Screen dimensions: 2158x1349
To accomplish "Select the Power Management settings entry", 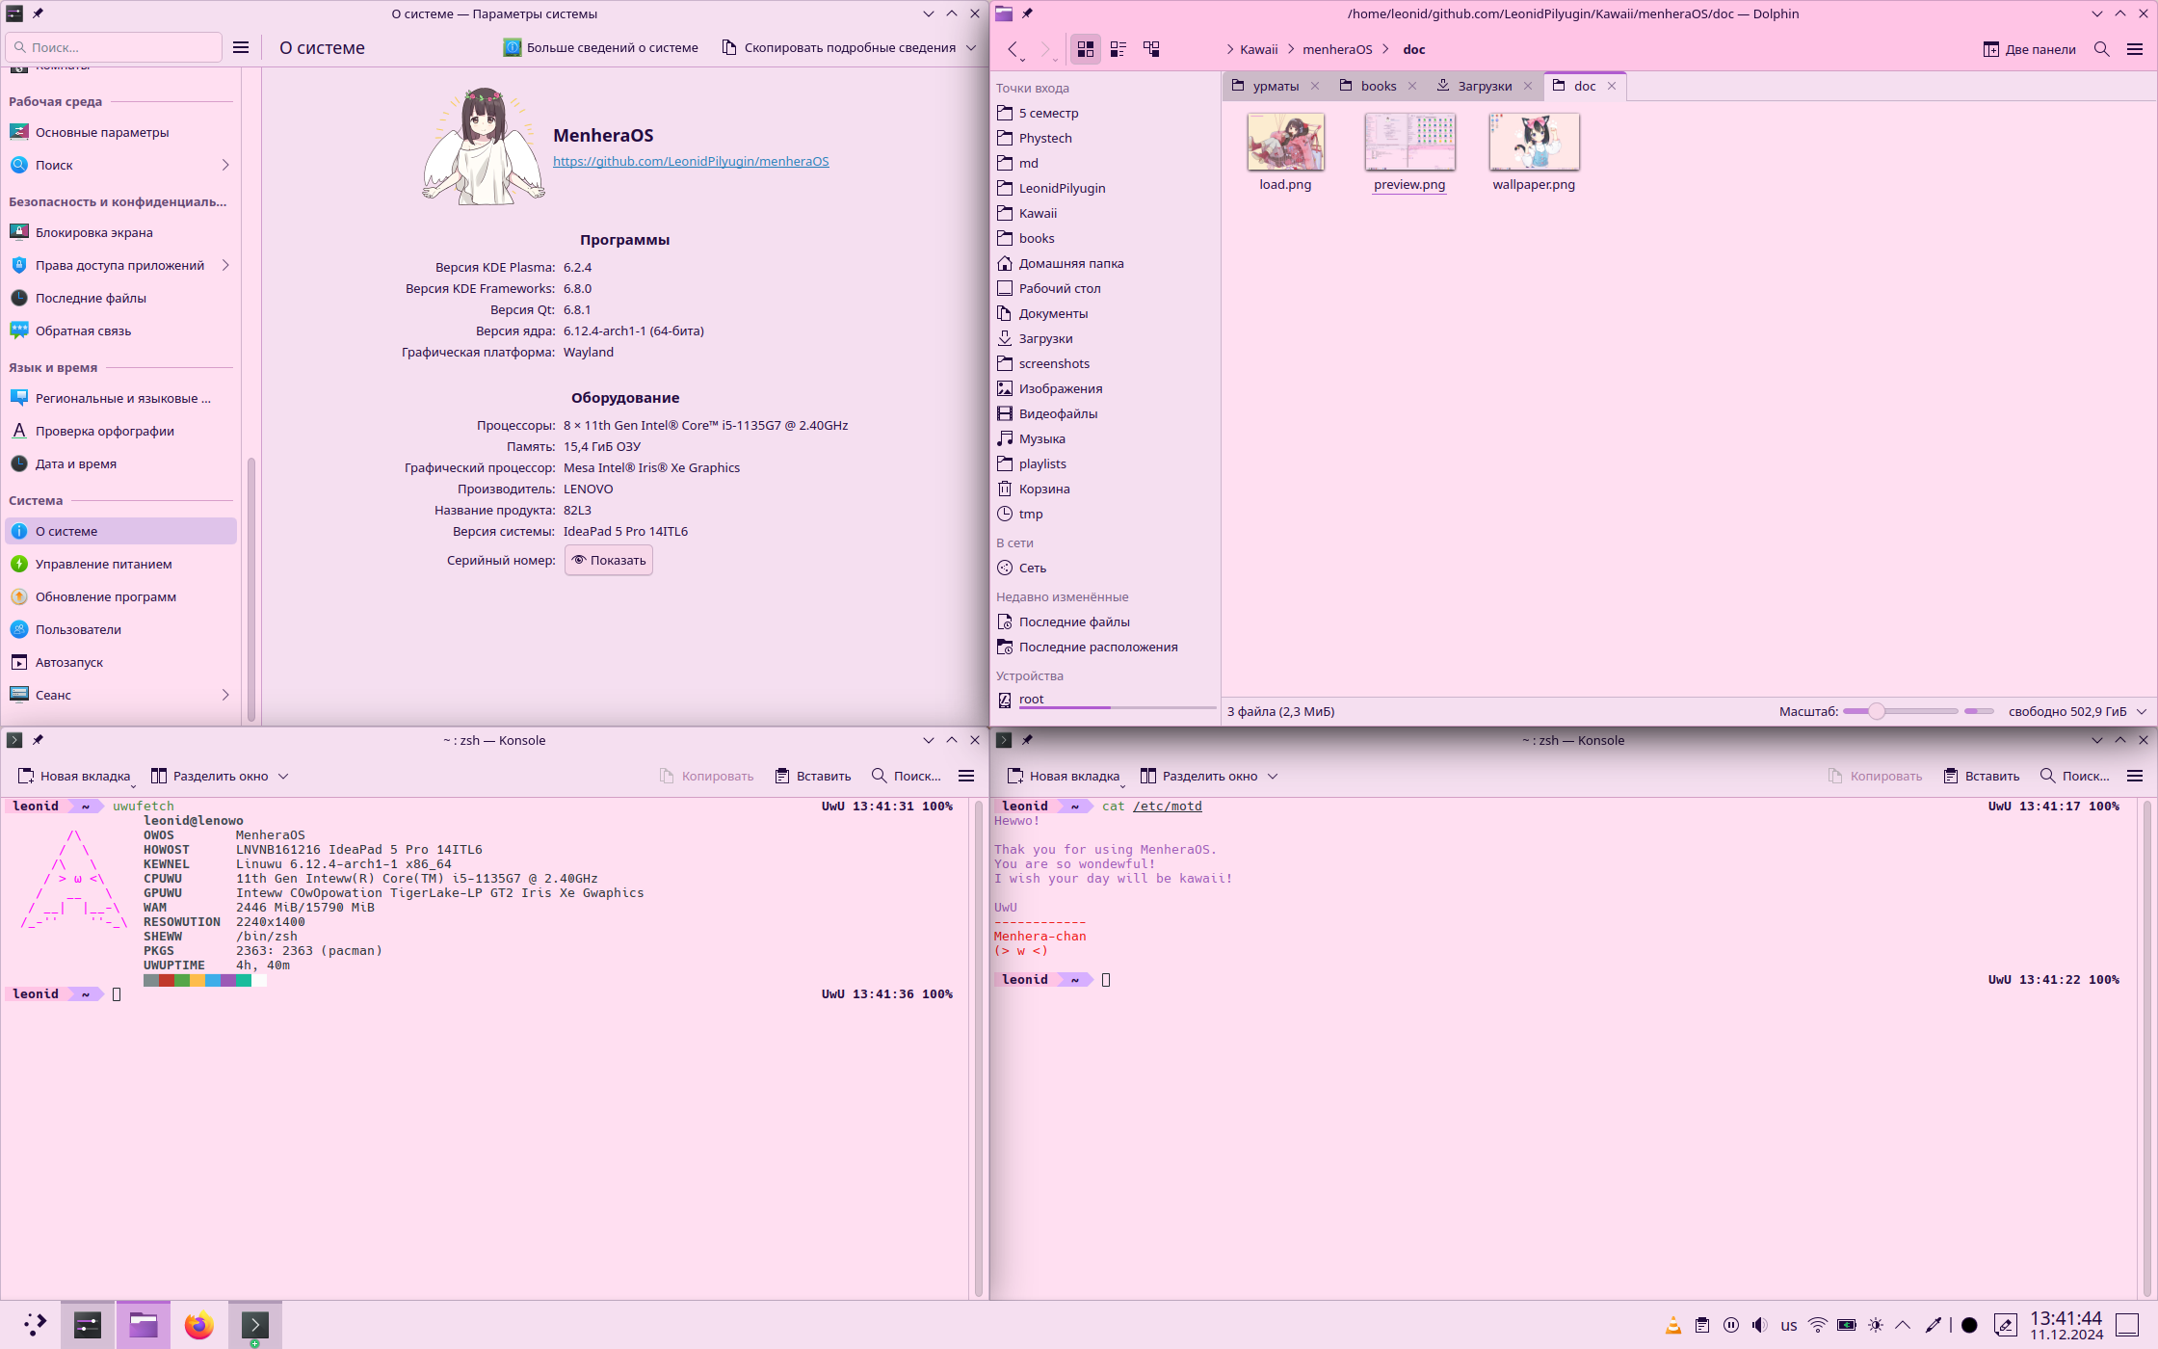I will [x=103, y=564].
